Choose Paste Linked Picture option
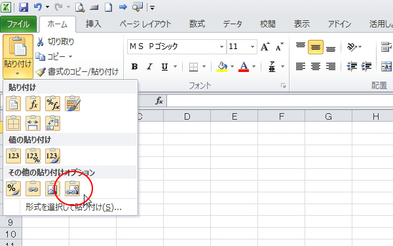This screenshot has height=246, width=393. click(x=73, y=188)
